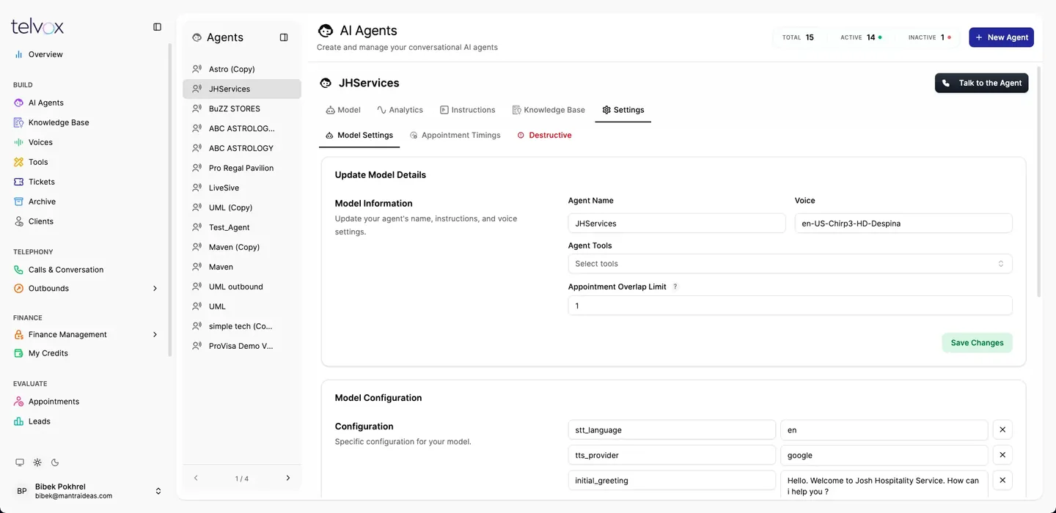This screenshot has width=1056, height=513.
Task: Select Test_Agent in the list
Action: 242,227
